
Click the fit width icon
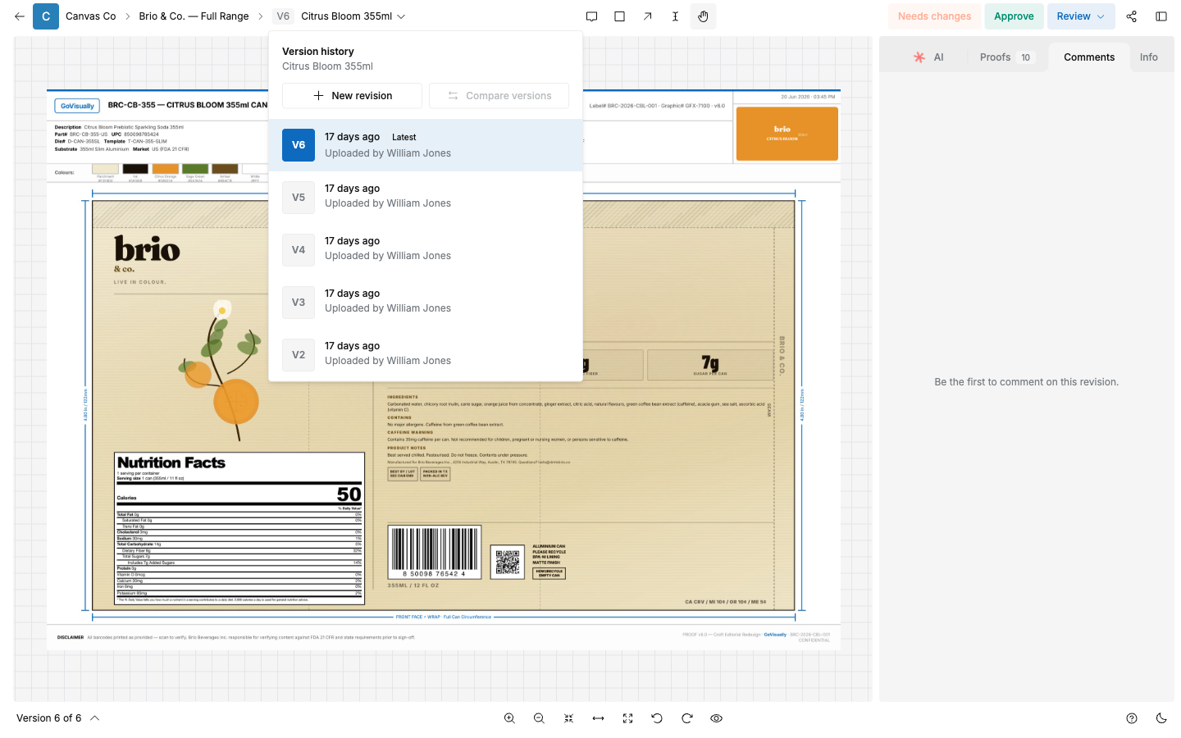[x=598, y=718]
